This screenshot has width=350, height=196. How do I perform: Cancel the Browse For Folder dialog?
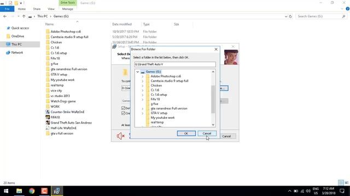tap(207, 133)
